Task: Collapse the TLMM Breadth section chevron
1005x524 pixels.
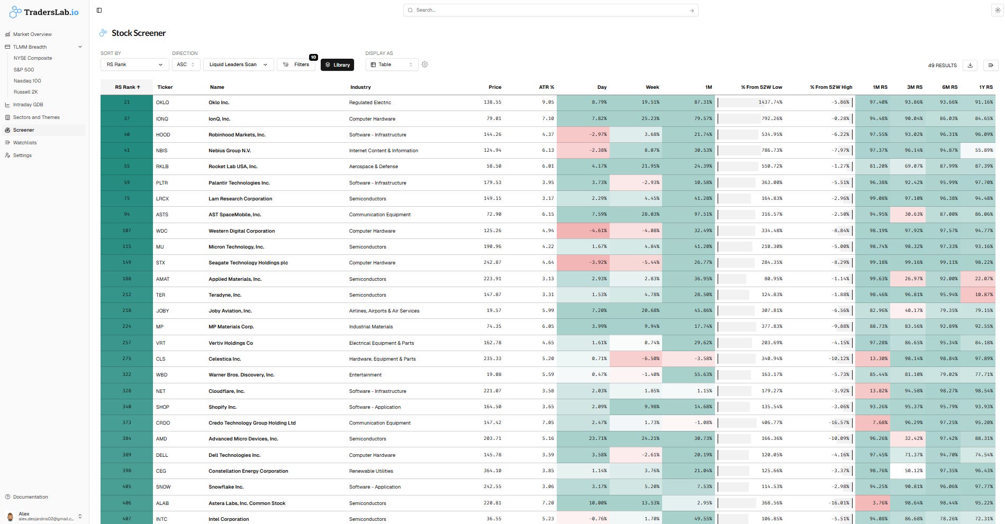Action: (80, 47)
